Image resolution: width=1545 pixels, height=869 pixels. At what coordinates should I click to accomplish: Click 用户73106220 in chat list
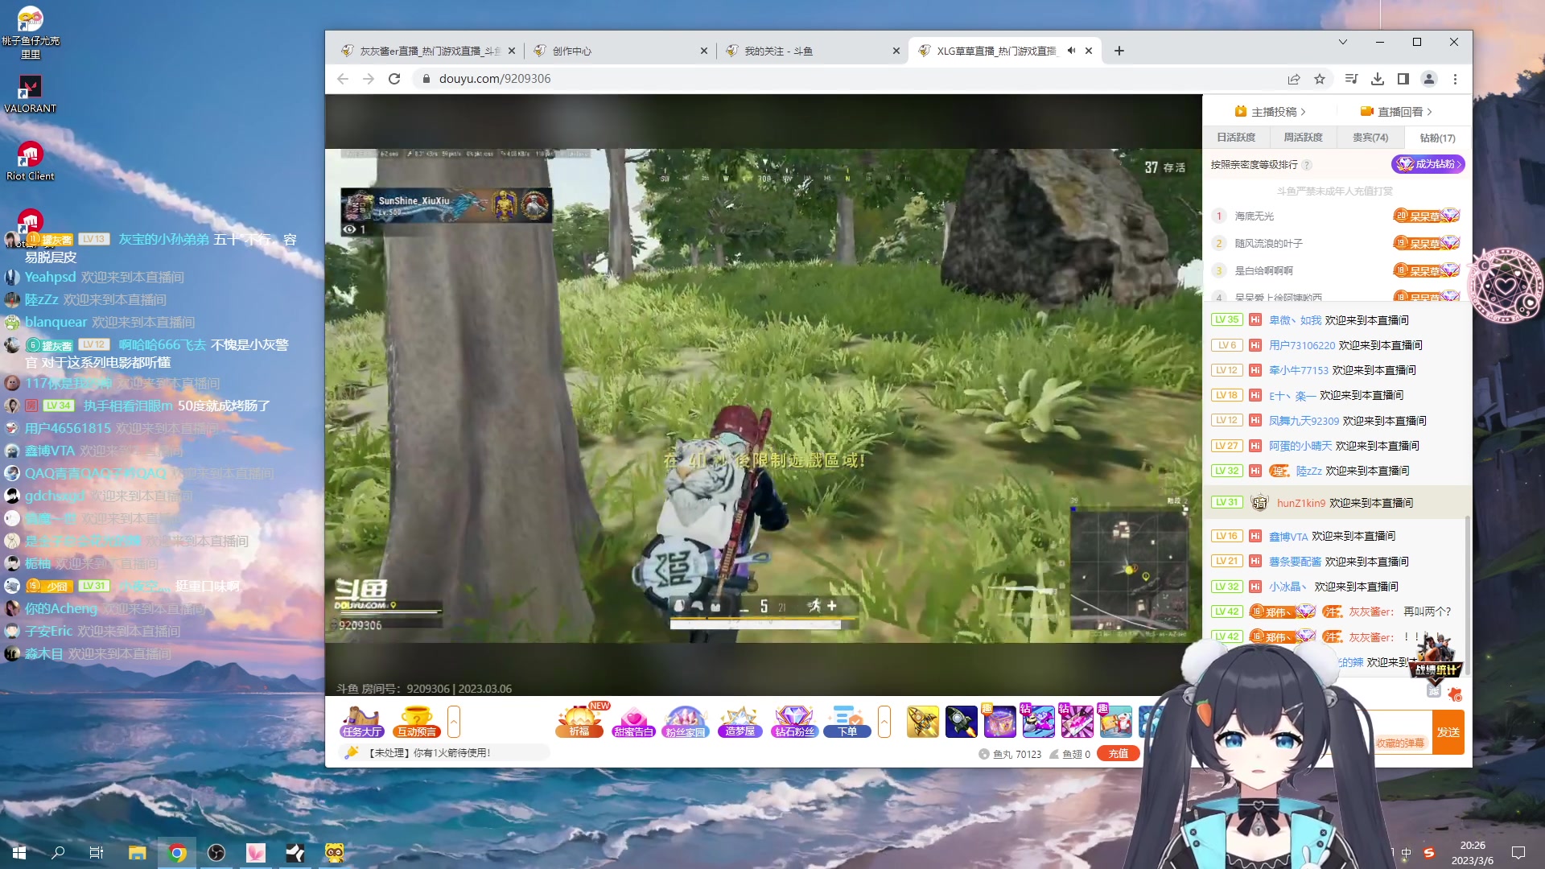(1302, 345)
